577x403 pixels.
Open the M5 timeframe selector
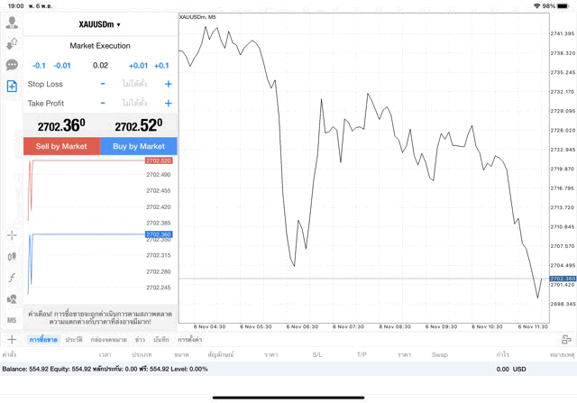click(x=12, y=319)
